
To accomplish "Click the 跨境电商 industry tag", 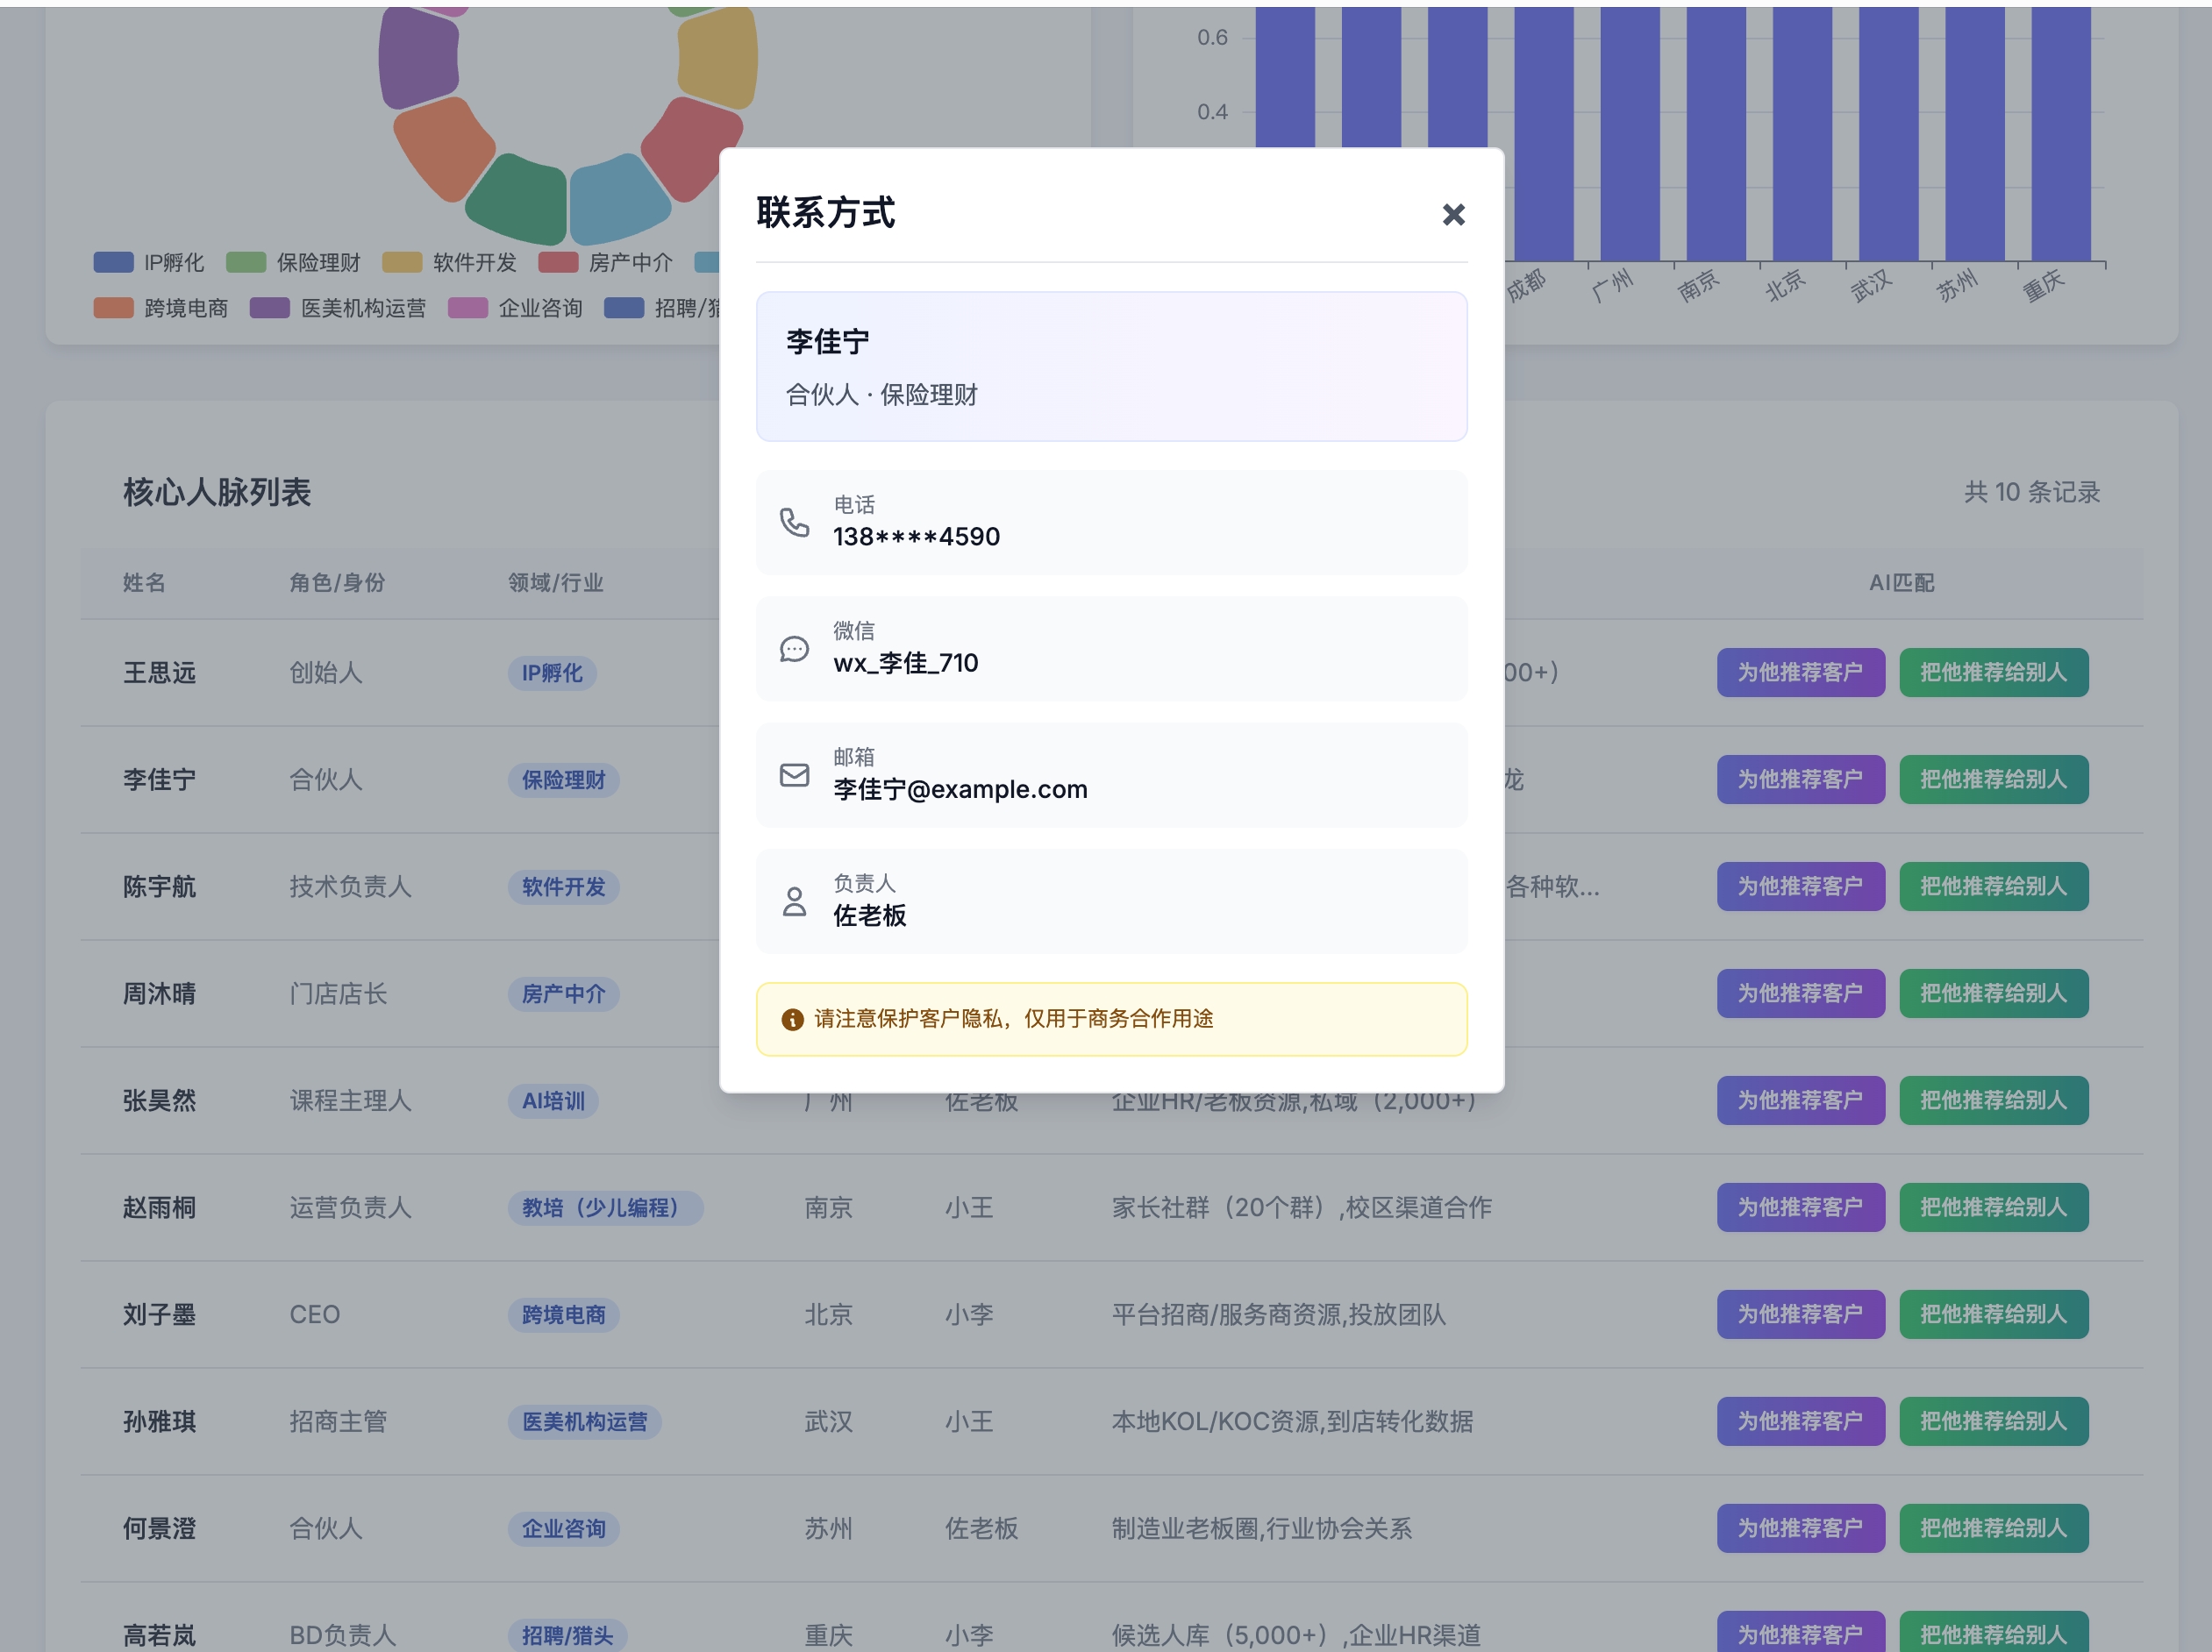I will coord(563,1314).
